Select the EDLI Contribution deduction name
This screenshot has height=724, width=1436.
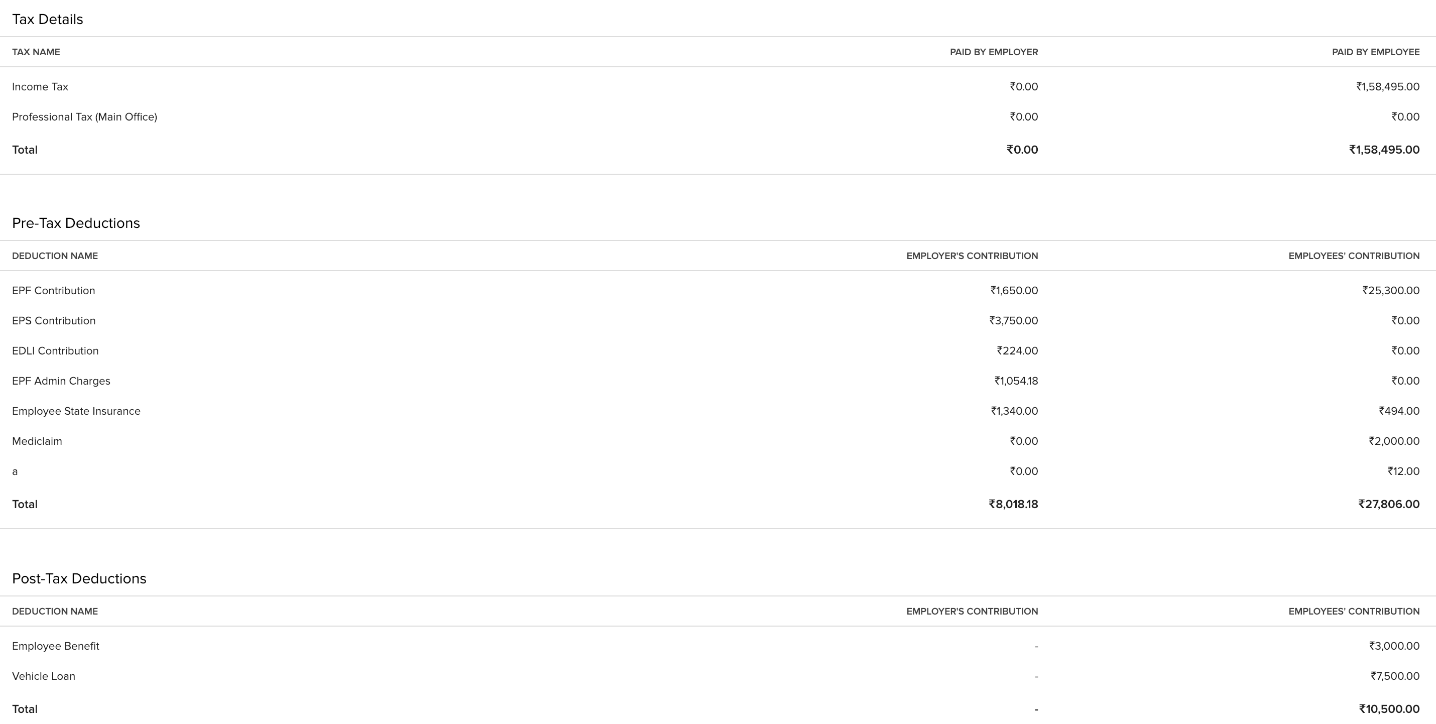click(x=55, y=351)
